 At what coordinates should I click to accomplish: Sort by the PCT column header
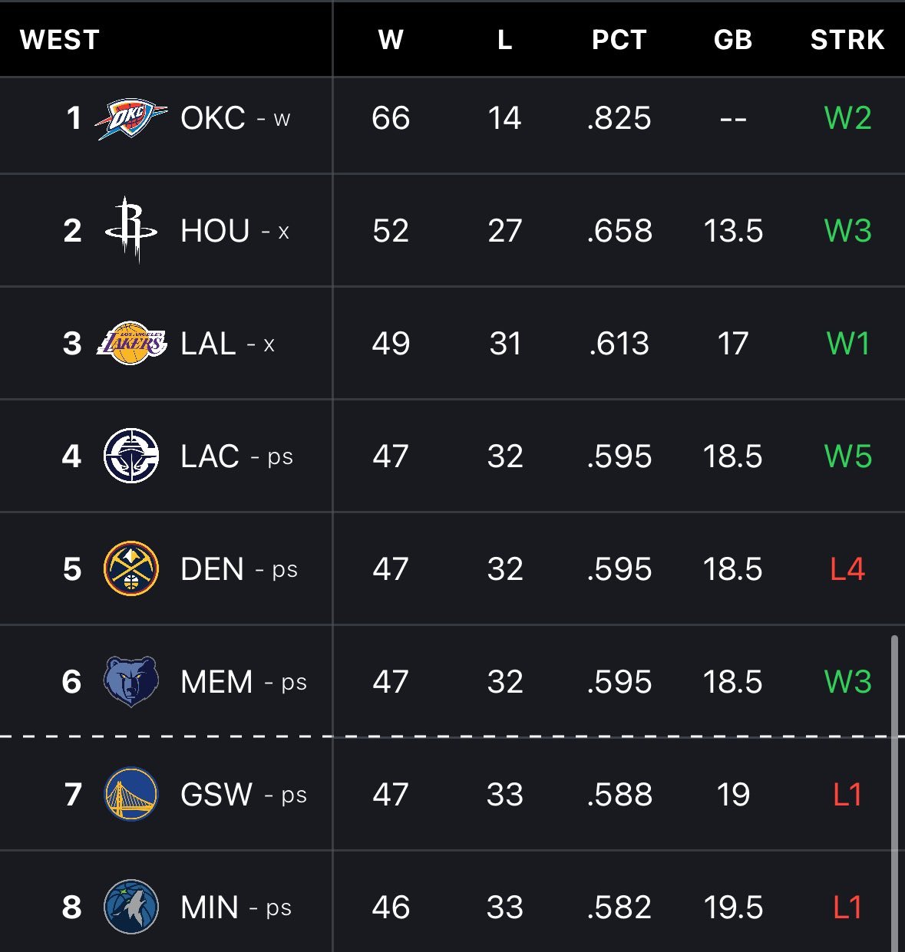(x=619, y=40)
